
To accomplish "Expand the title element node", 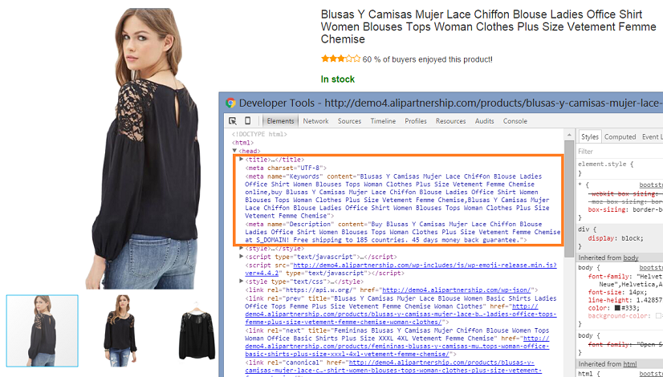I will [241, 160].
